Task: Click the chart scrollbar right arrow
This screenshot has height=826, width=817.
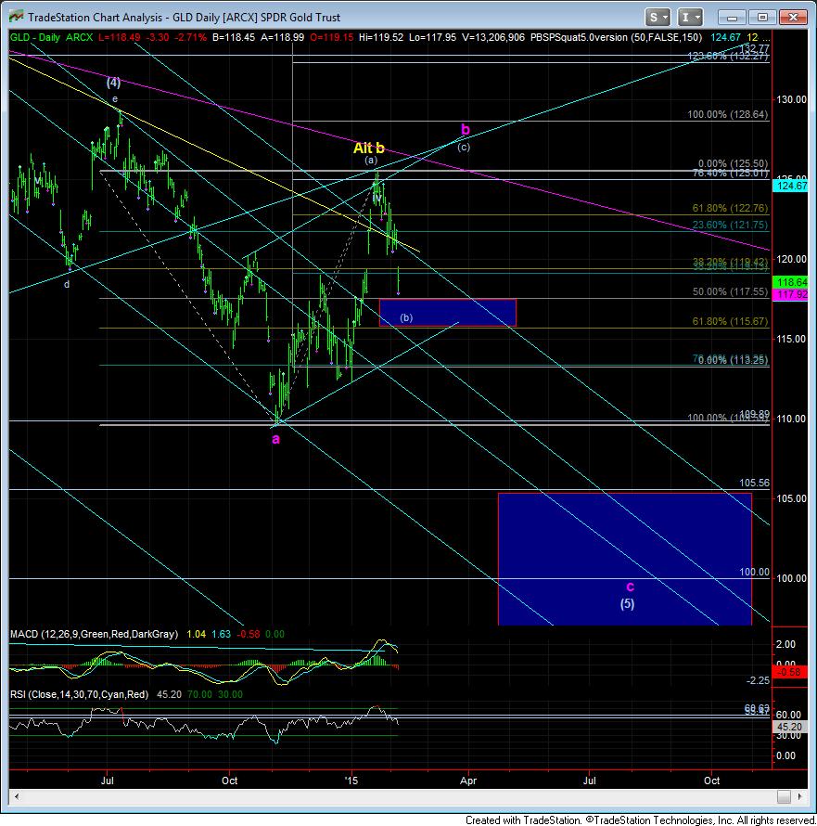Action: (x=800, y=796)
